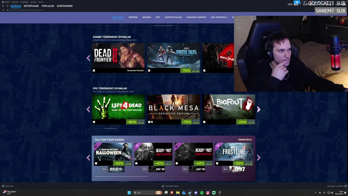Open Discord from the taskbar
Image resolution: width=348 pixels, height=196 pixels.
click(x=196, y=193)
